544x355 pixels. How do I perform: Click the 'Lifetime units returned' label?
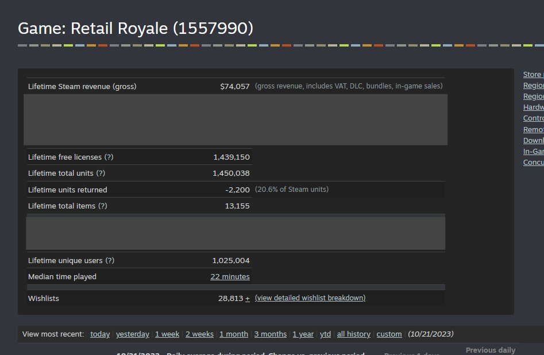coord(68,190)
